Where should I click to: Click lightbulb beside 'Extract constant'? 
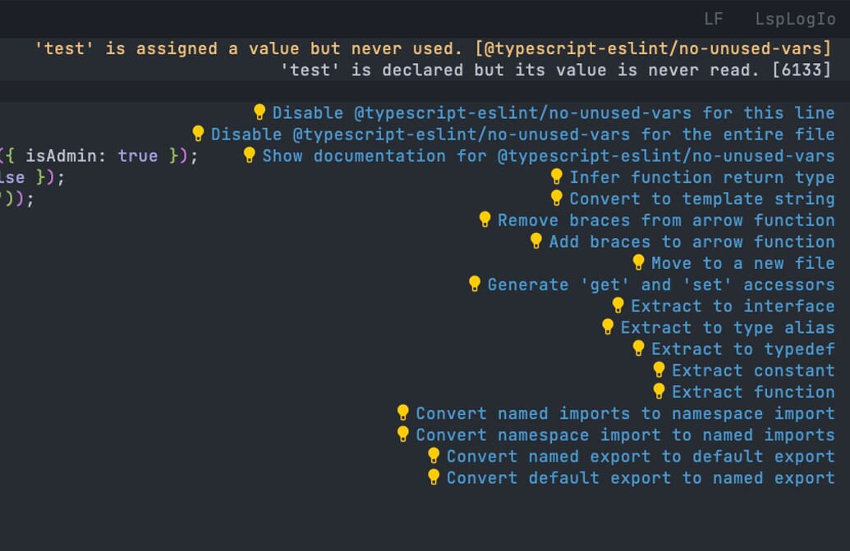tap(659, 370)
